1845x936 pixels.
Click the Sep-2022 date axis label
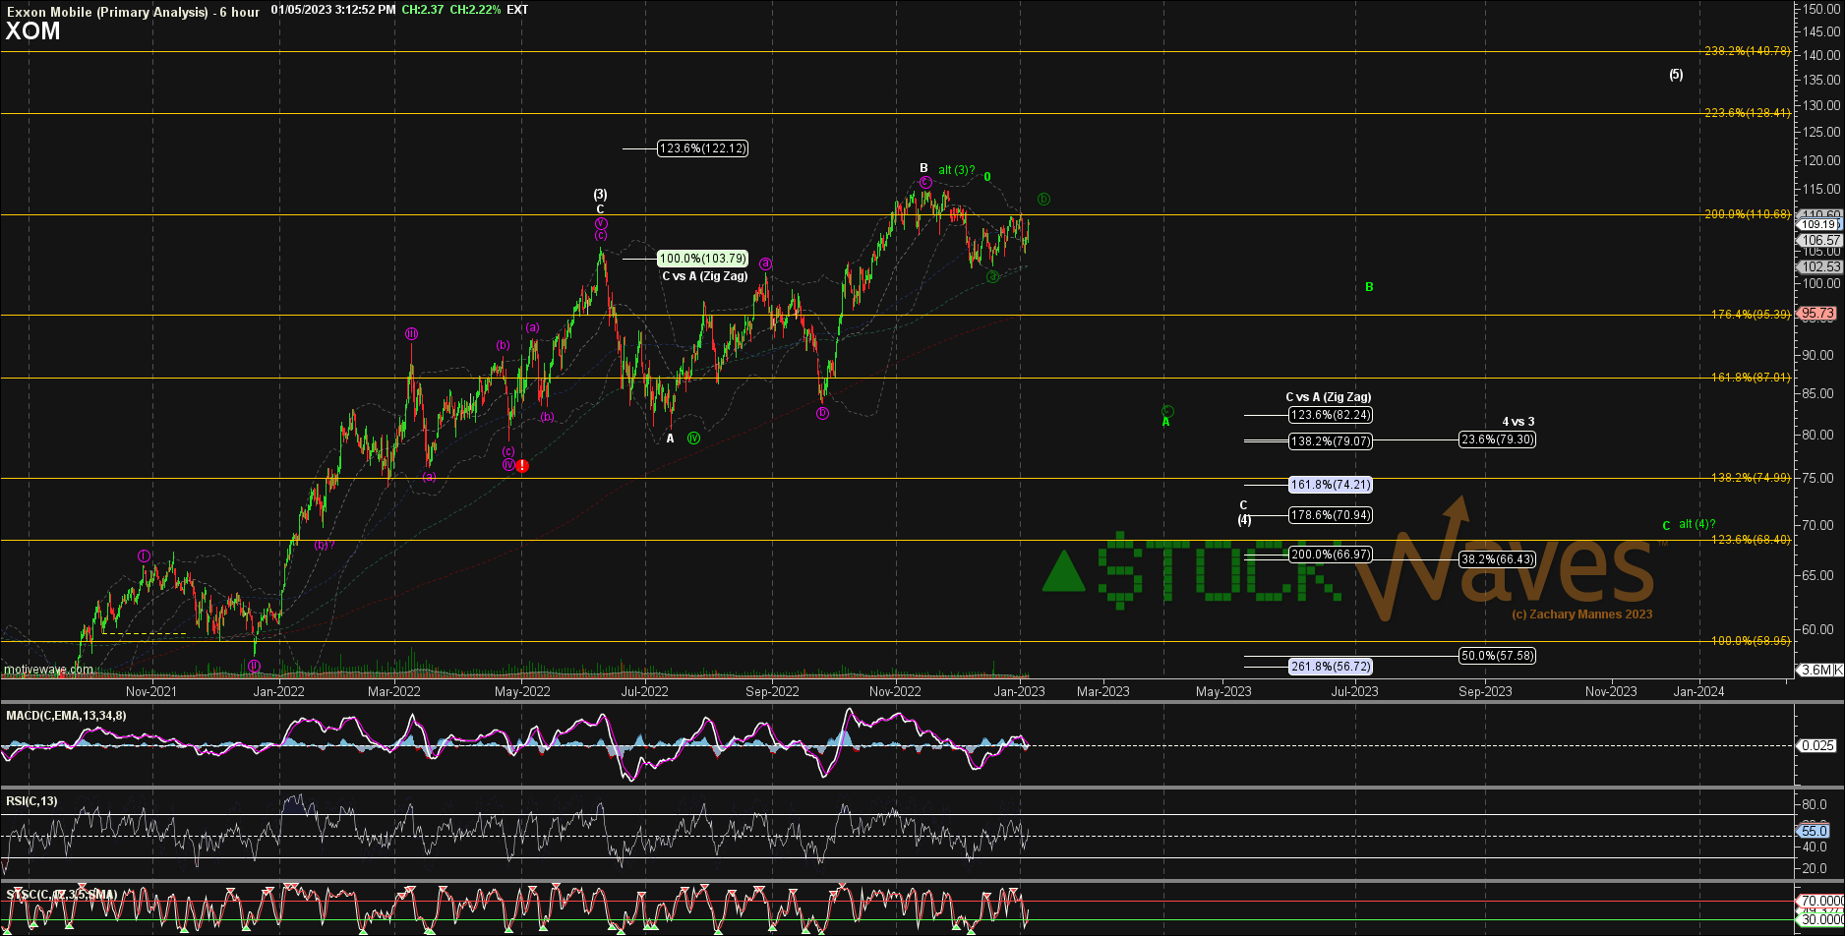[772, 691]
